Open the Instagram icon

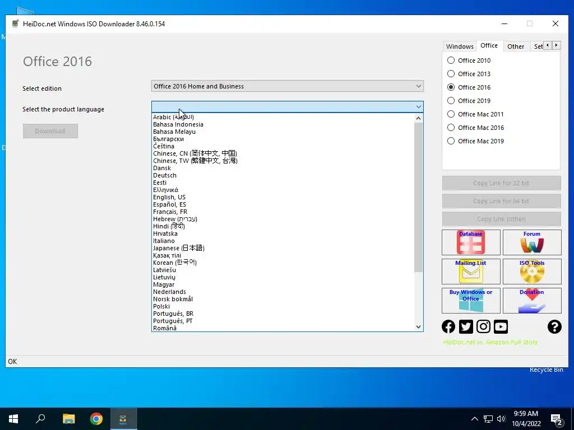(x=483, y=326)
